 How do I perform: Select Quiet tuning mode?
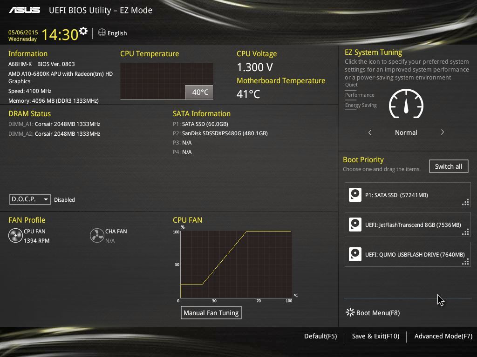tap(351, 85)
